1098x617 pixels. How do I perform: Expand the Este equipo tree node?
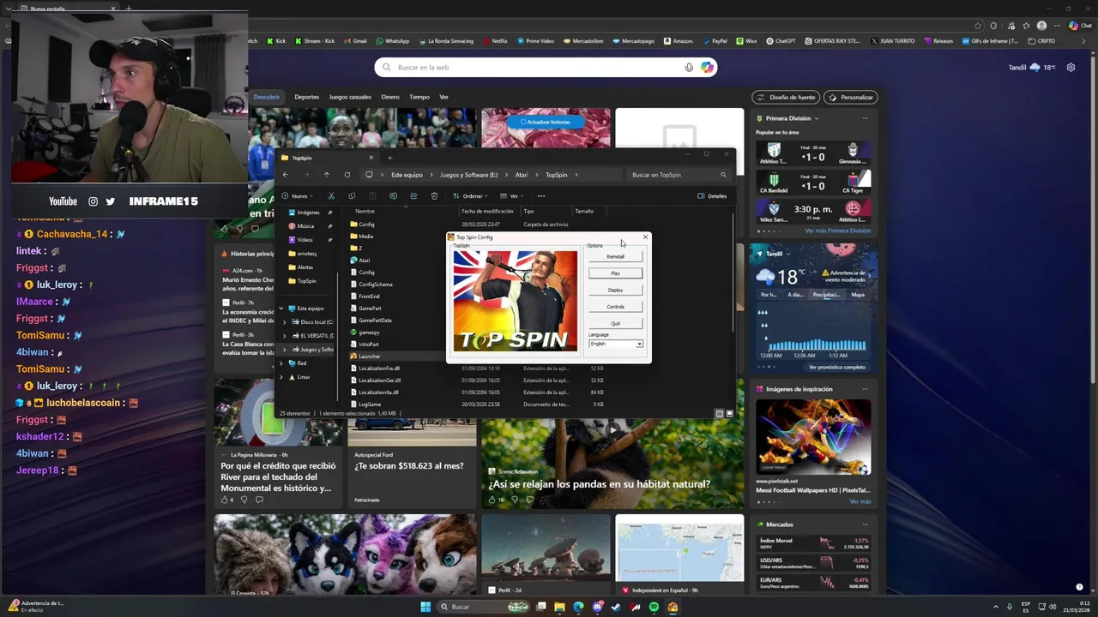click(x=281, y=308)
